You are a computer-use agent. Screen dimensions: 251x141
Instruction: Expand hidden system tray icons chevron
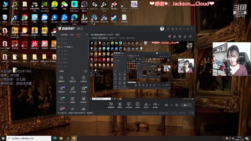(224, 138)
